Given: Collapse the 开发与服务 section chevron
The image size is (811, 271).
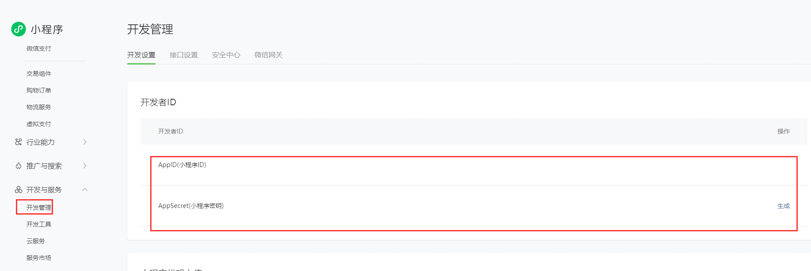Looking at the screenshot, I should point(85,189).
